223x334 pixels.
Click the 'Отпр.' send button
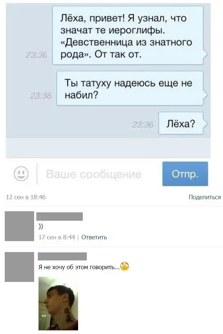[x=185, y=174]
